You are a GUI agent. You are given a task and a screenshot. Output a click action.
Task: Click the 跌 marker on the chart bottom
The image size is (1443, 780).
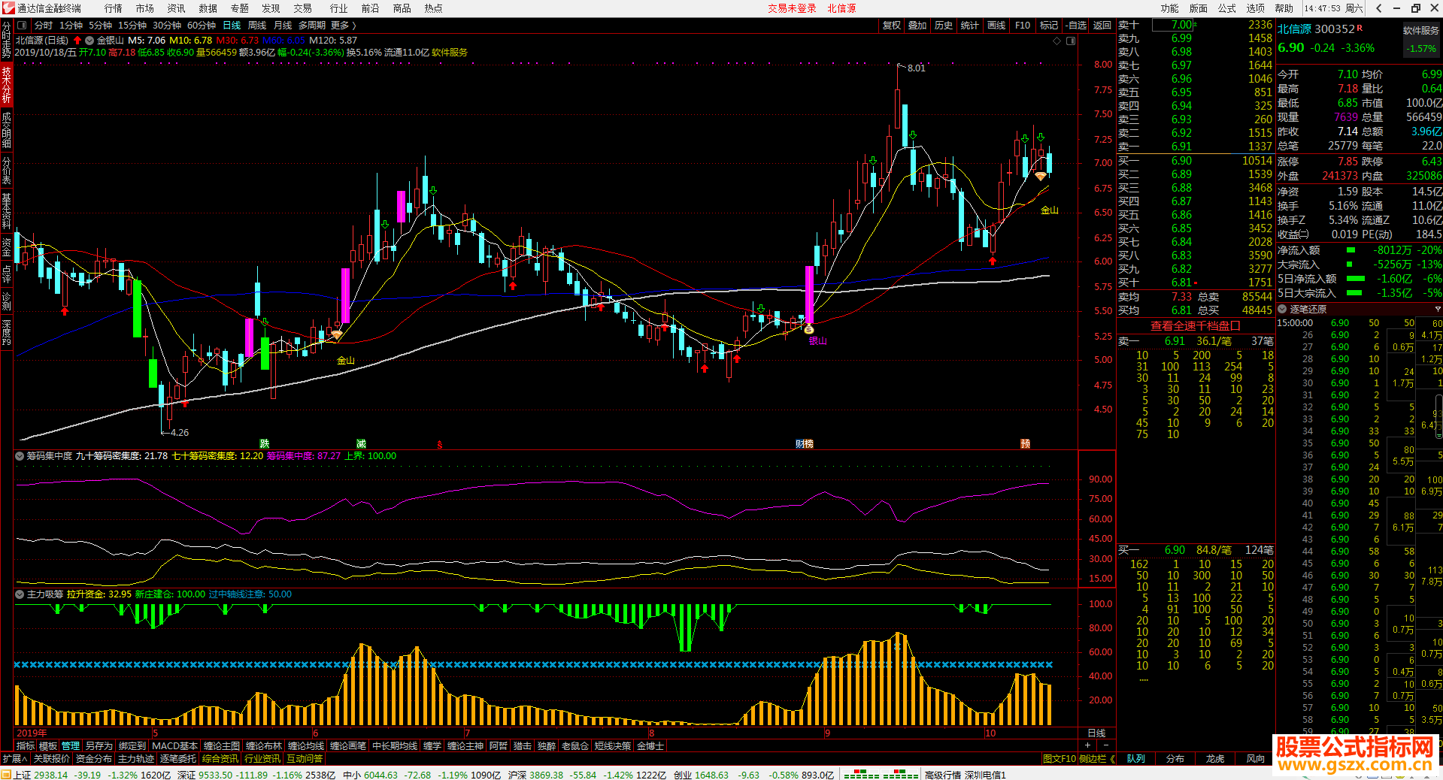coord(265,444)
